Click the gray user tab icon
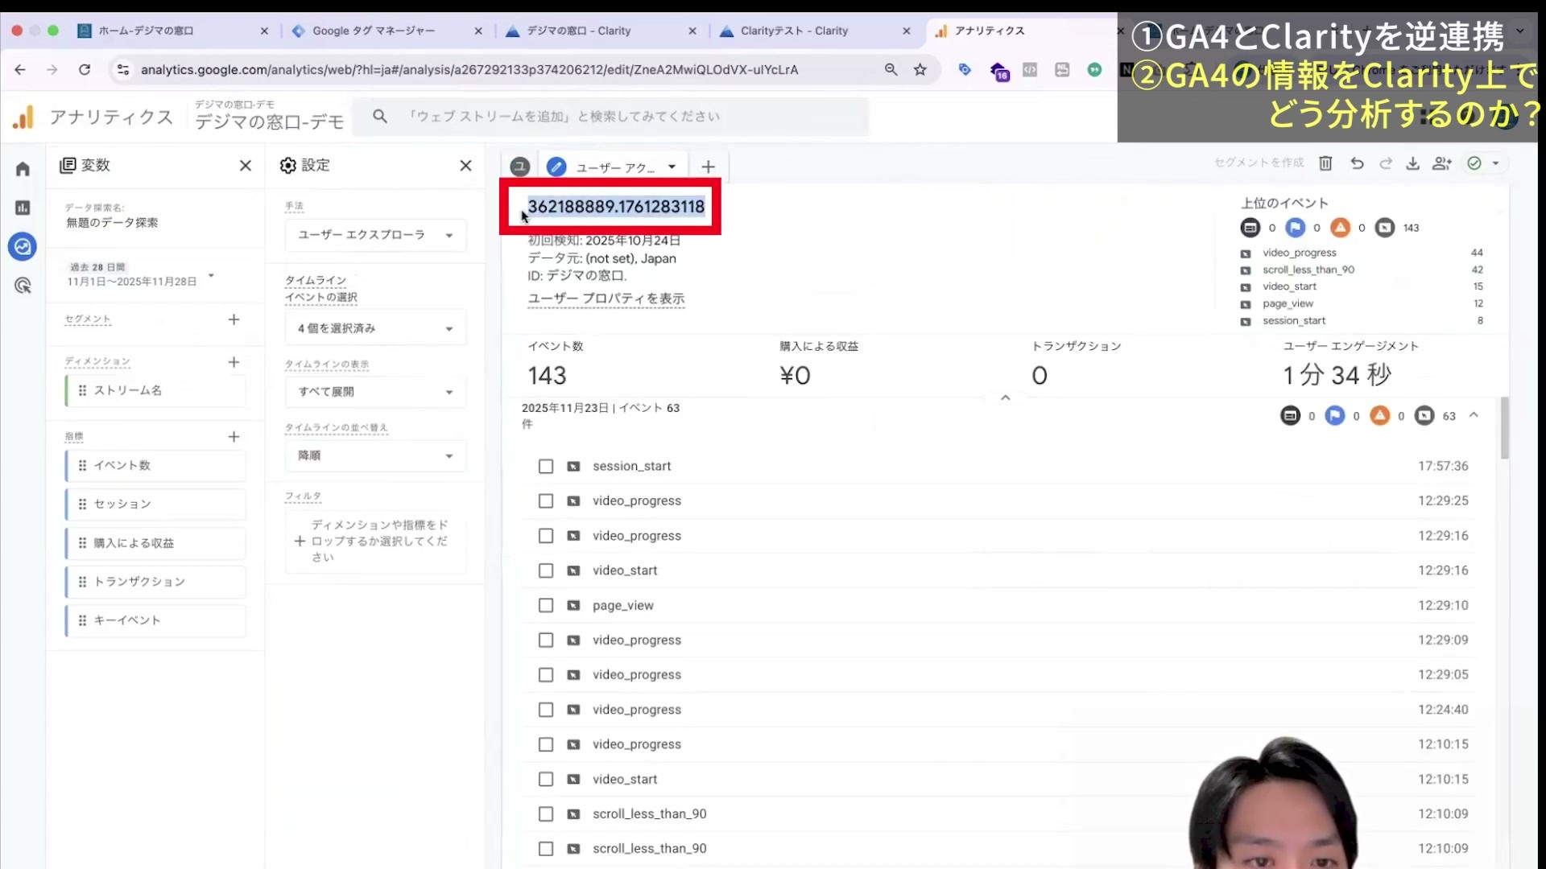 point(520,167)
